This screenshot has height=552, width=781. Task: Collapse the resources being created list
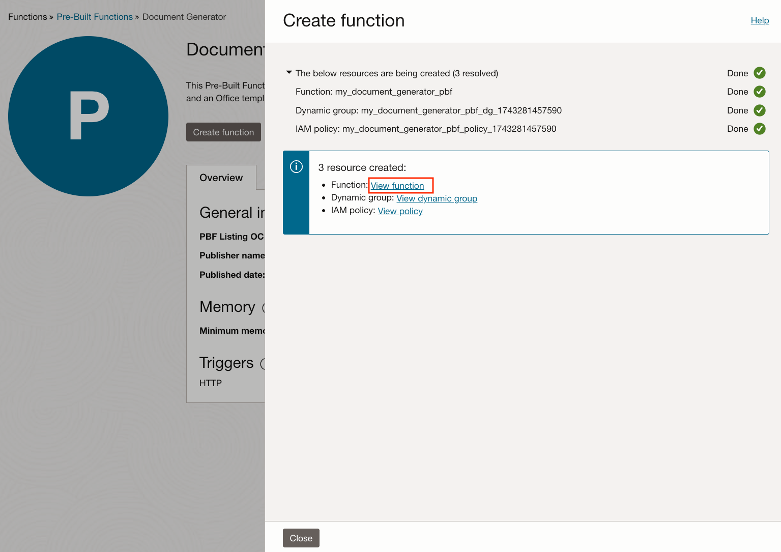289,73
